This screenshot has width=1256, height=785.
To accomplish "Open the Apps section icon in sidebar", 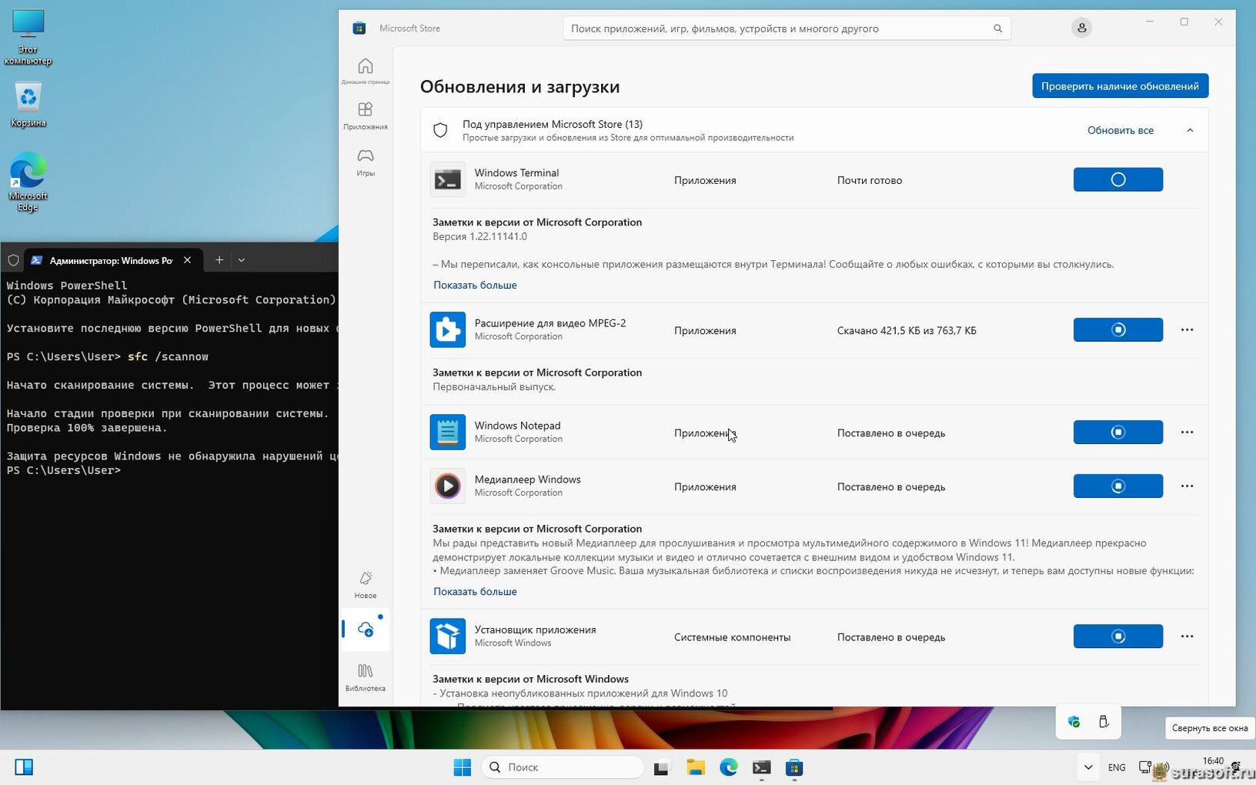I will [366, 115].
